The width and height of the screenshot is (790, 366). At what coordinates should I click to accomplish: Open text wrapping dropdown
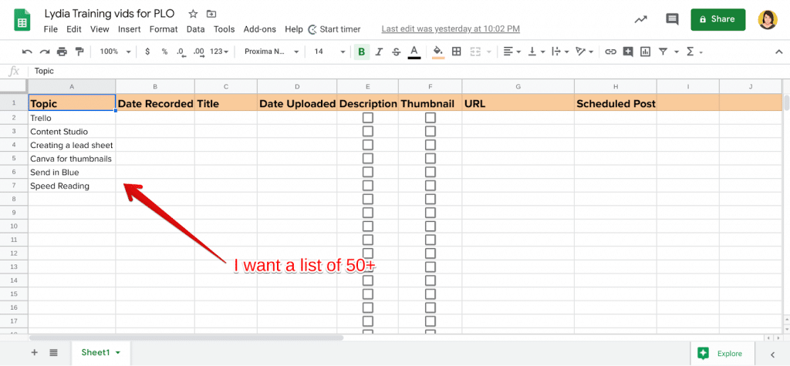click(x=560, y=52)
